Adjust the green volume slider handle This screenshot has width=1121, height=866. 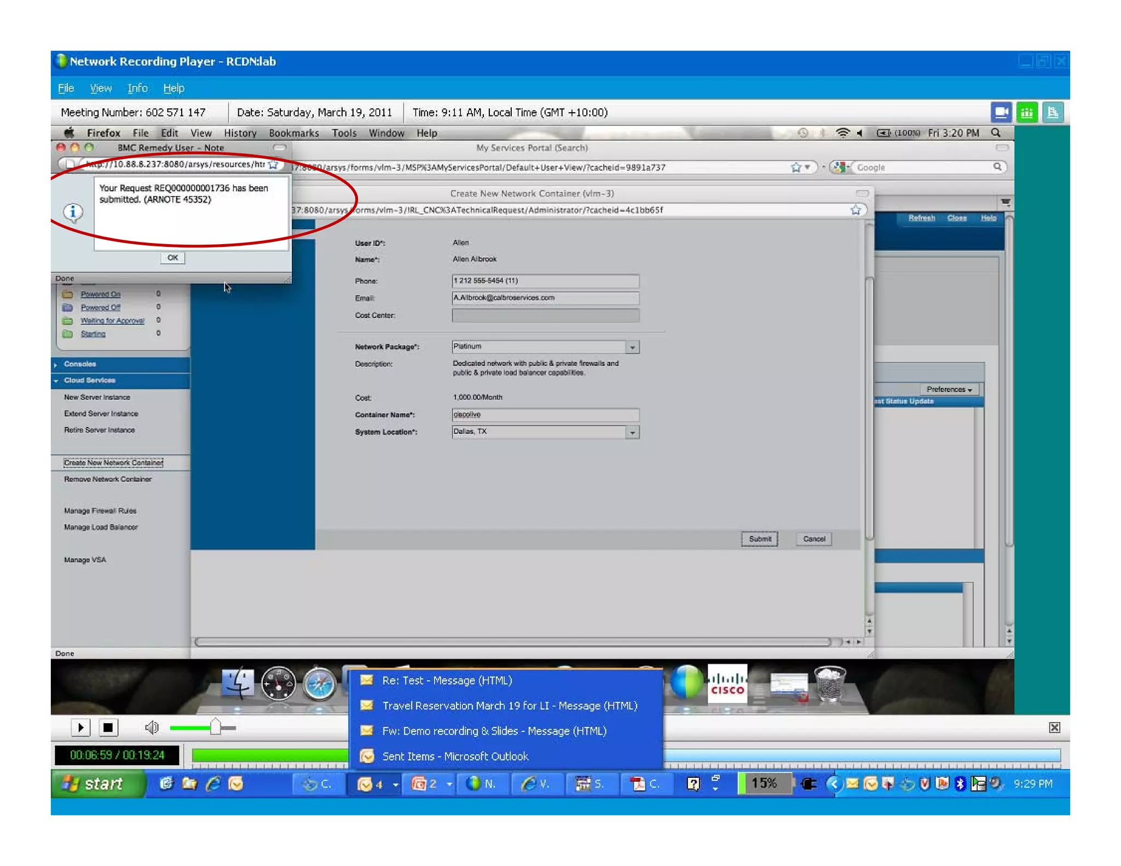pos(216,727)
